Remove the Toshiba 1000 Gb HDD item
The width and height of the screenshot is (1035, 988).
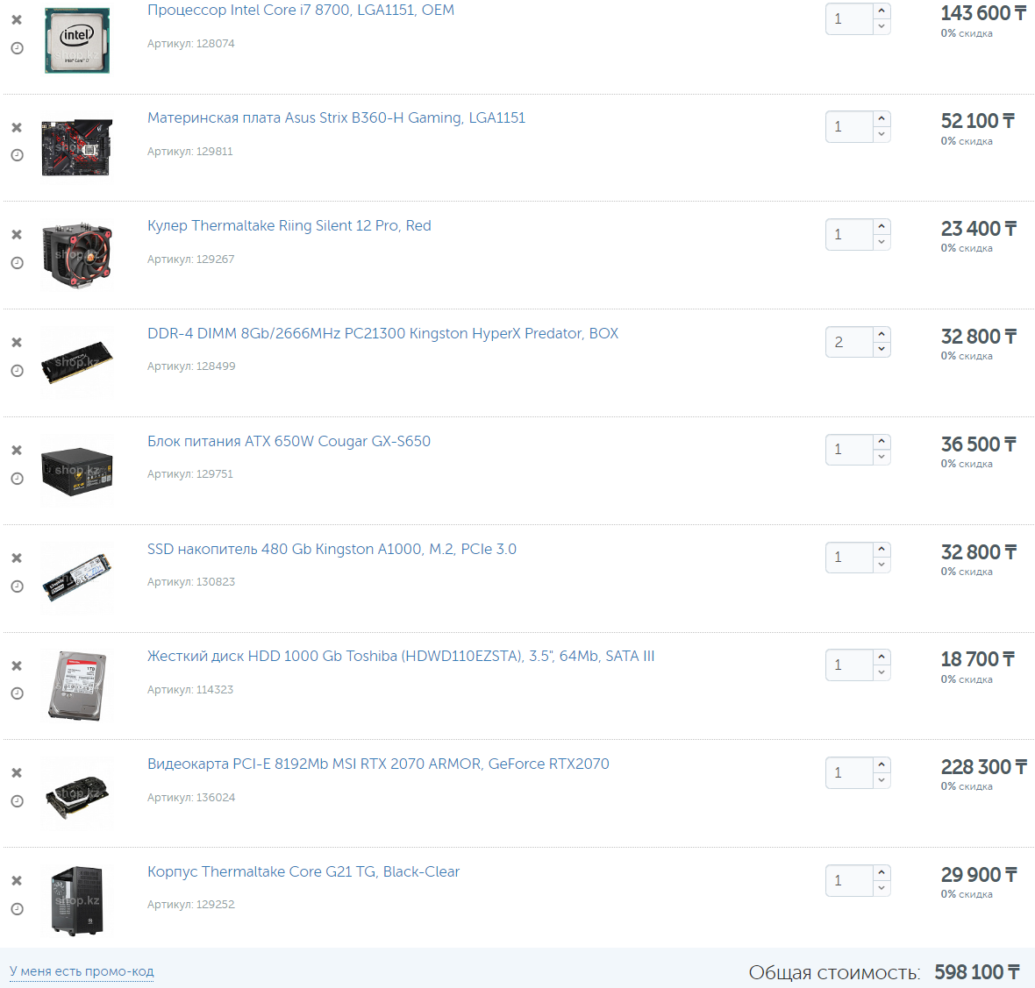point(18,665)
